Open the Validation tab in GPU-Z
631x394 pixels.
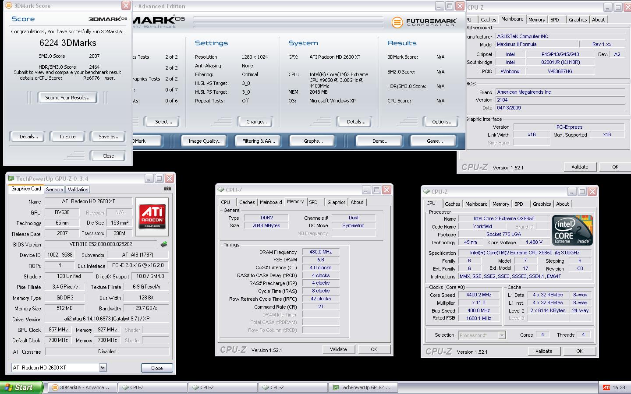pyautogui.click(x=78, y=189)
